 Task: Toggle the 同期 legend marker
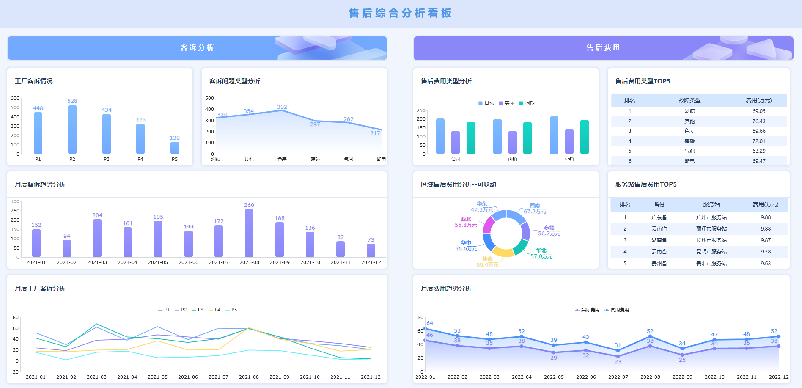click(x=527, y=103)
